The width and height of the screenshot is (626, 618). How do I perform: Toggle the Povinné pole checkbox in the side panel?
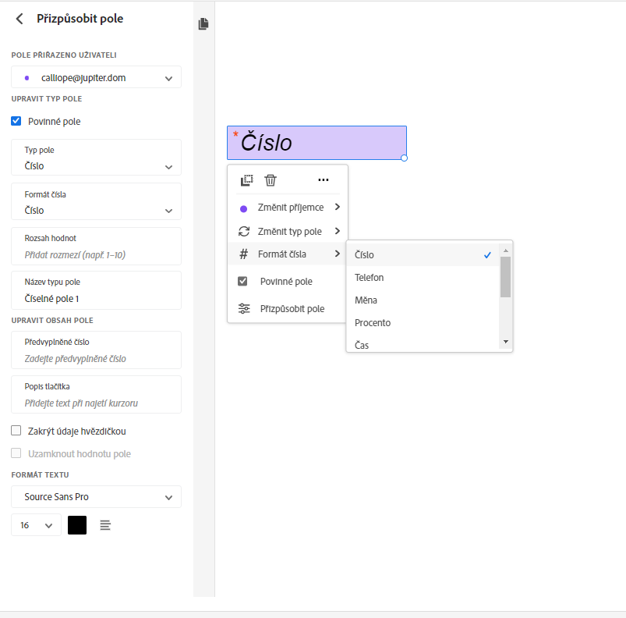(16, 121)
